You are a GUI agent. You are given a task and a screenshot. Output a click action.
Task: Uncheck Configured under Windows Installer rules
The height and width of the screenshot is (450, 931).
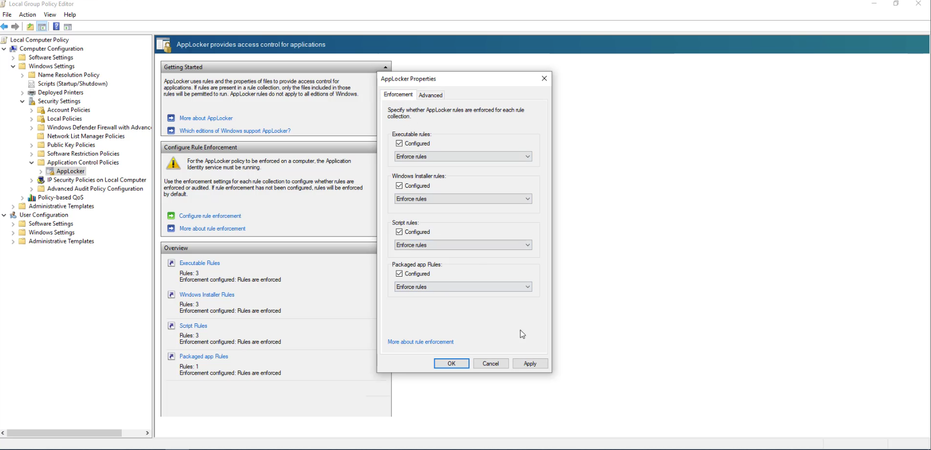[x=399, y=186]
